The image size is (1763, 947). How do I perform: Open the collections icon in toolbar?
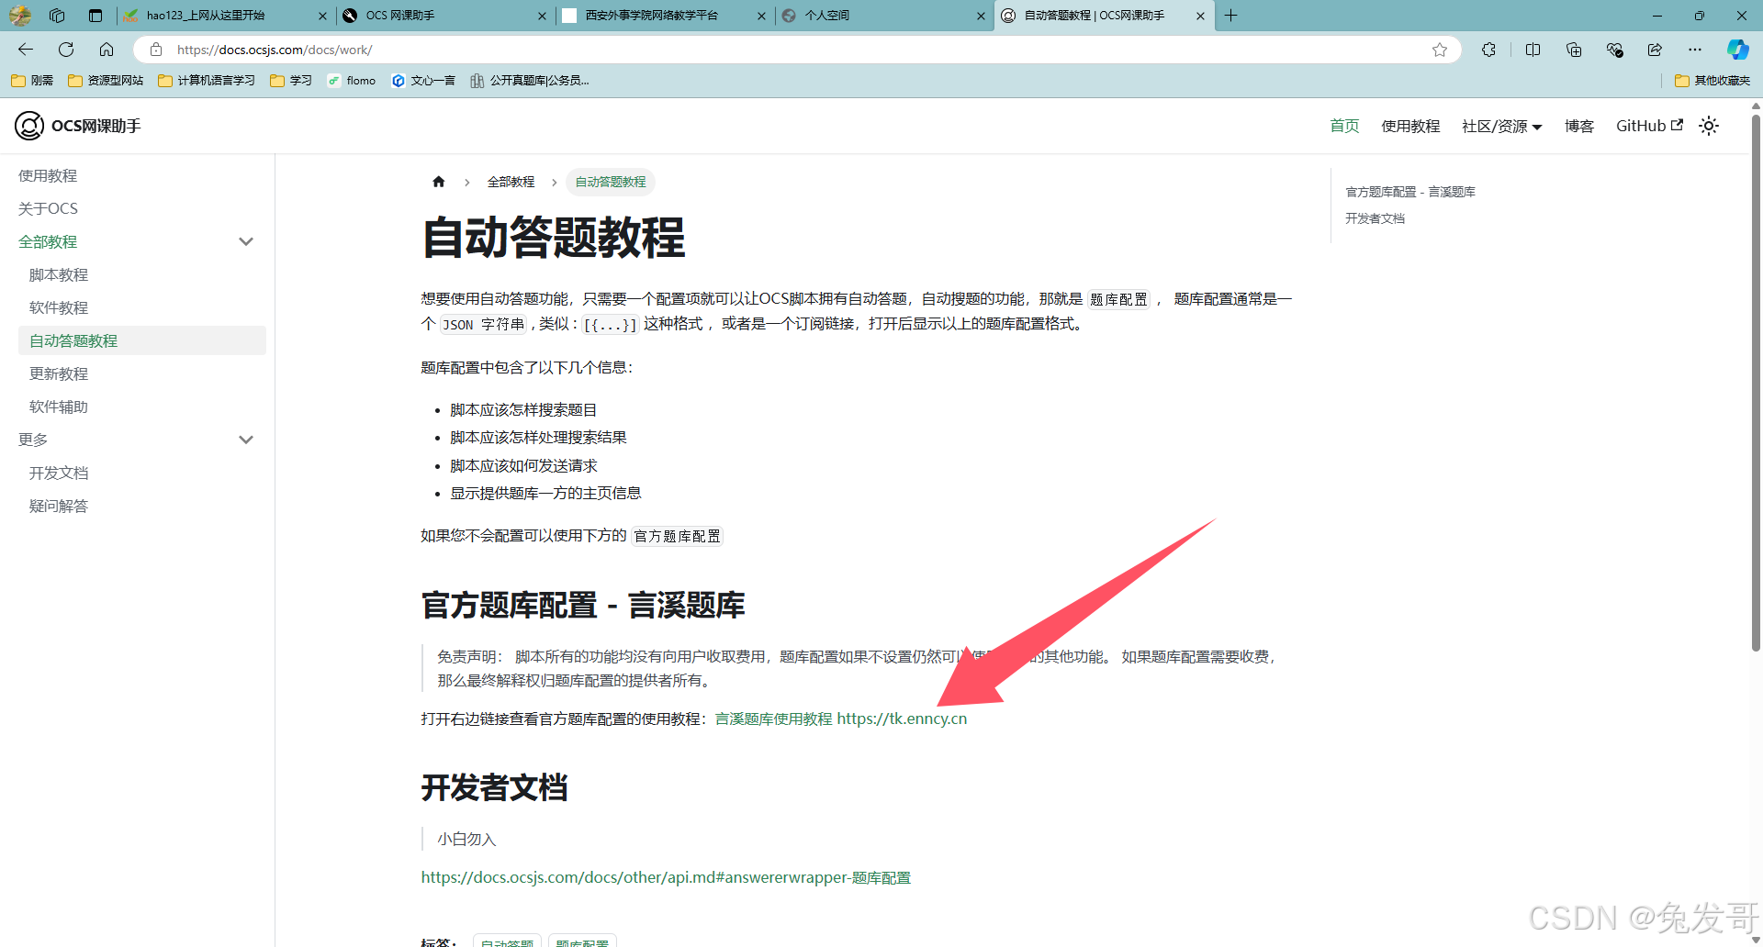click(x=1574, y=50)
